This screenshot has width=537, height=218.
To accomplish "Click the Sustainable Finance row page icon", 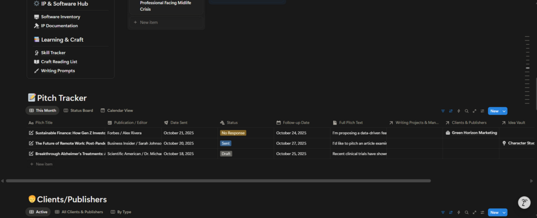I will click(x=32, y=133).
